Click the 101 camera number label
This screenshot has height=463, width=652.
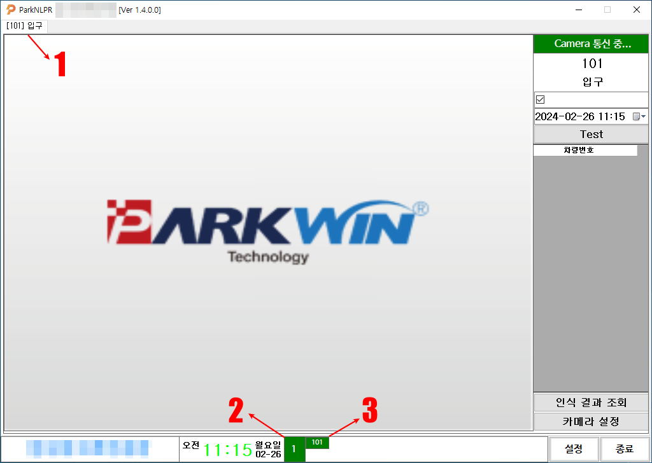592,64
